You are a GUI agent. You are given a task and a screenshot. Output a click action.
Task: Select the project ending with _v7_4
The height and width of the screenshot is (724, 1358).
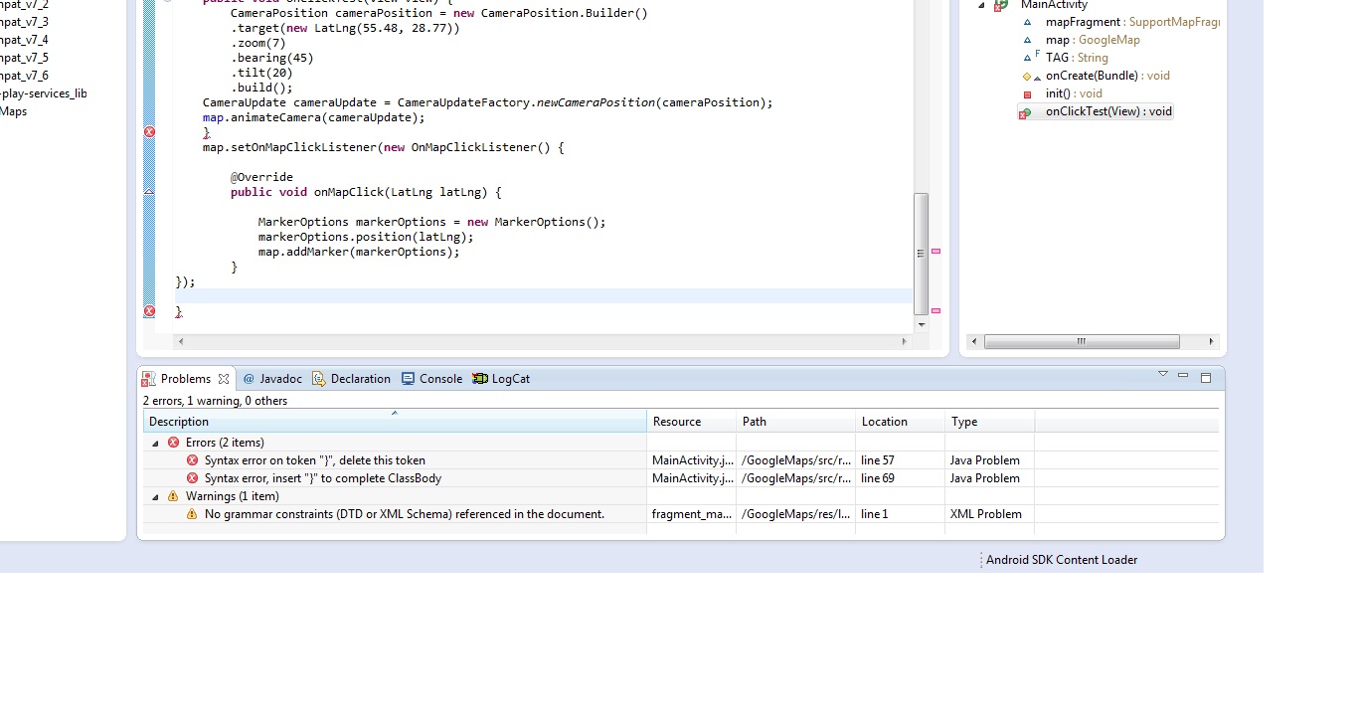(x=24, y=40)
